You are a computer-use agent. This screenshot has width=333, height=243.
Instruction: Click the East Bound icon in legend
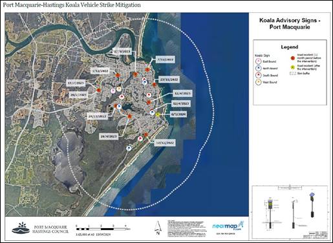click(x=258, y=61)
